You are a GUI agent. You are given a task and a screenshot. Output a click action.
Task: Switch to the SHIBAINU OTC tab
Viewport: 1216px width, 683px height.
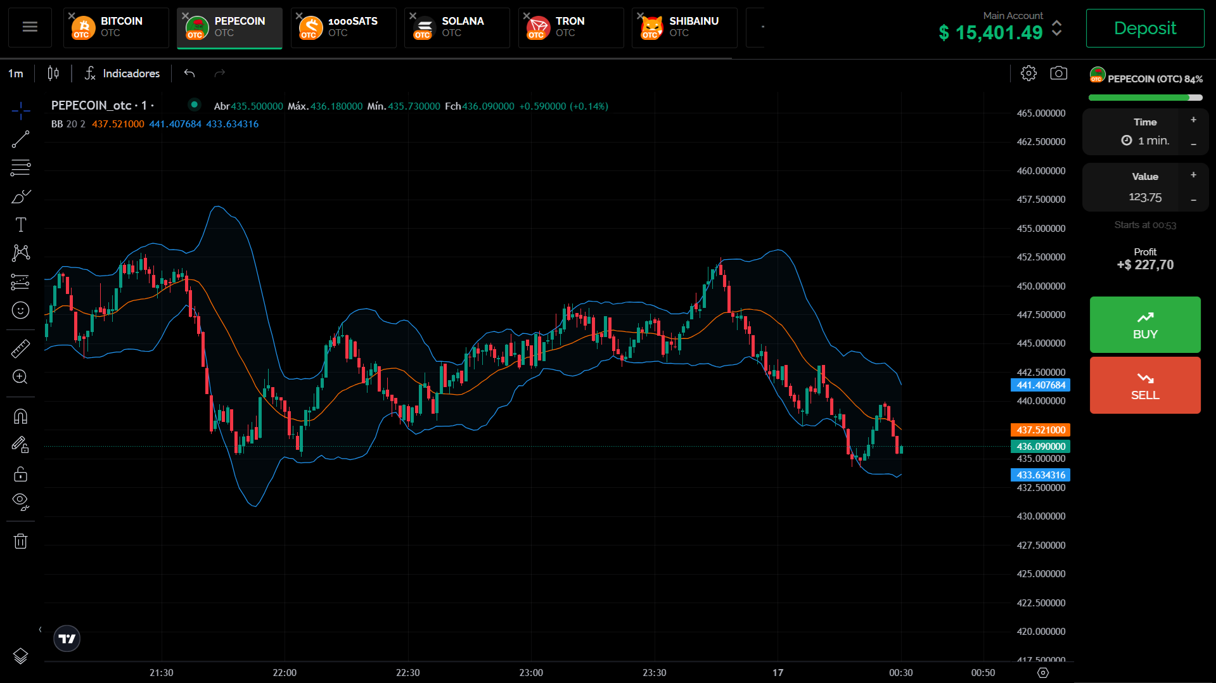684,27
